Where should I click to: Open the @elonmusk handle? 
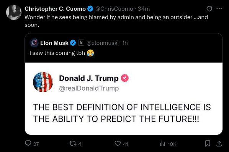102,43
